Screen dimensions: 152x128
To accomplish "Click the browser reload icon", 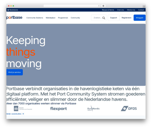I will pyautogui.click(x=99, y=6).
